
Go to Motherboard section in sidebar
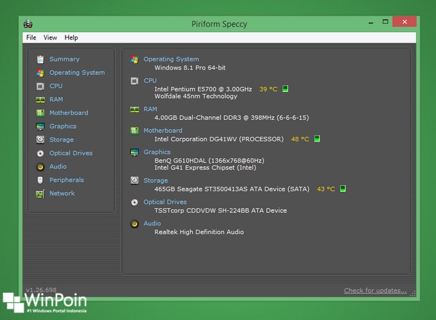pyautogui.click(x=69, y=113)
